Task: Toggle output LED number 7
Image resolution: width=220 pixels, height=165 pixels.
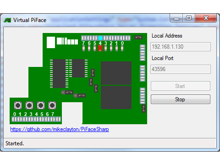Action: tap(83, 48)
